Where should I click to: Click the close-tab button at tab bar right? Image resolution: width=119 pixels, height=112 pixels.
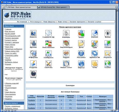[116, 7]
